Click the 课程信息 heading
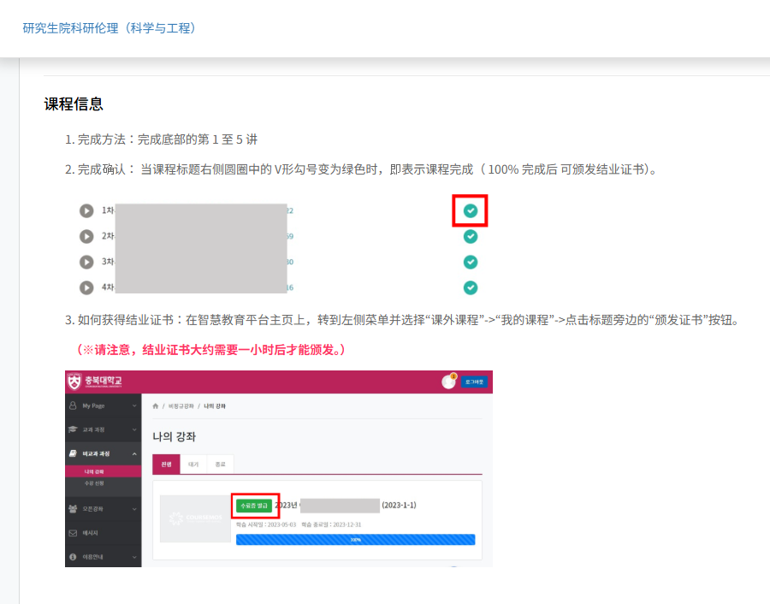This screenshot has height=604, width=770. click(x=74, y=104)
